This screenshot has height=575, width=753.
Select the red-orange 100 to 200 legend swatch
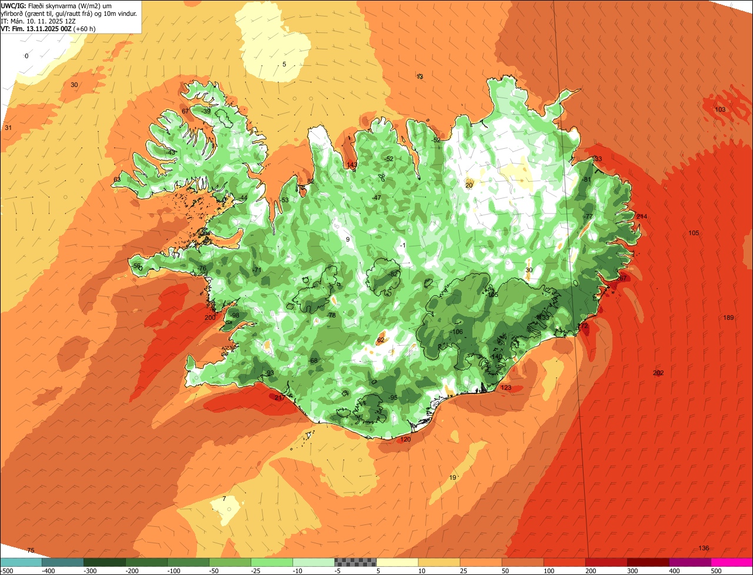pyautogui.click(x=564, y=562)
